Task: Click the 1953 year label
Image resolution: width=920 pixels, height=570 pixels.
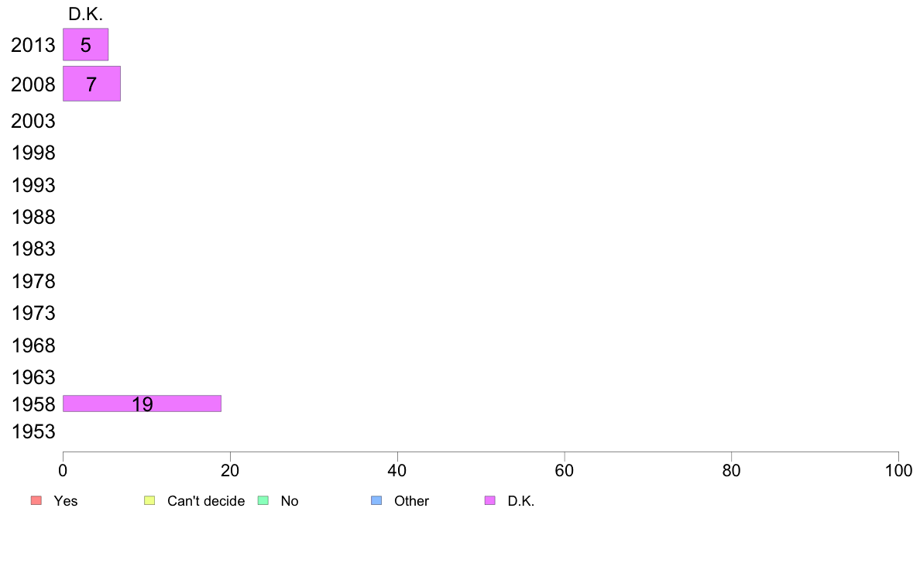Action: [33, 431]
